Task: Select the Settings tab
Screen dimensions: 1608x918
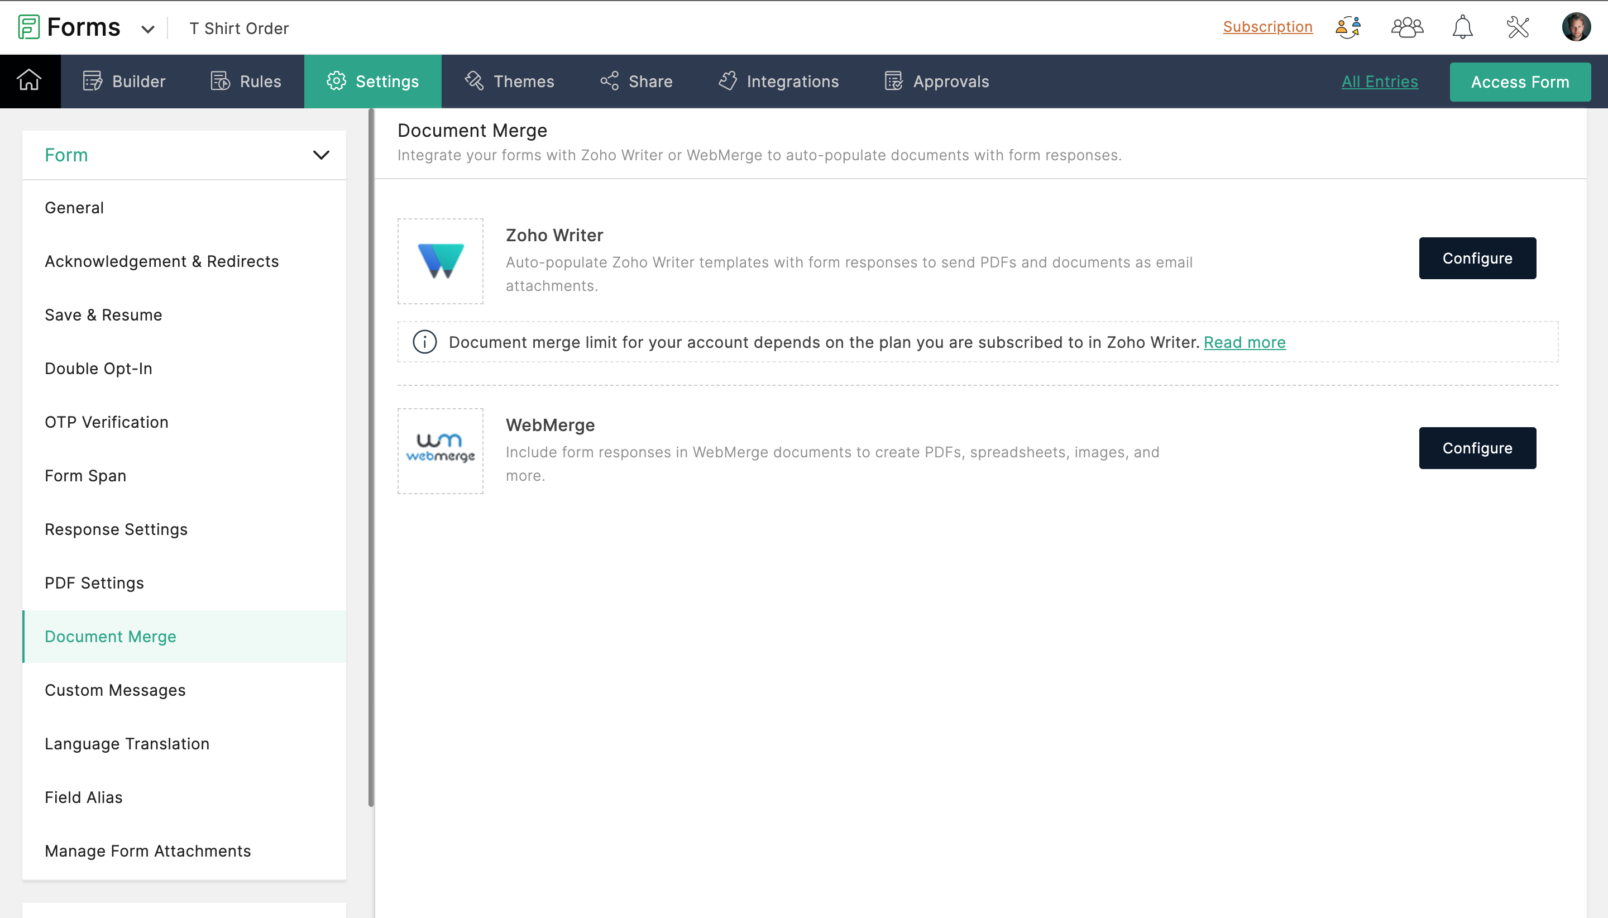Action: (x=372, y=81)
